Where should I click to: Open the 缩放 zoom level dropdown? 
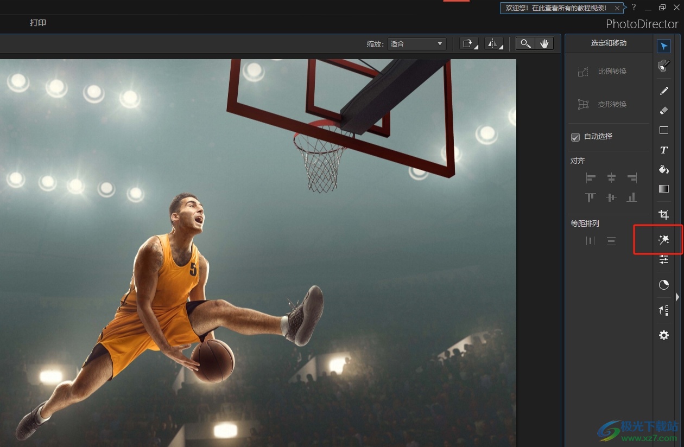click(x=416, y=43)
